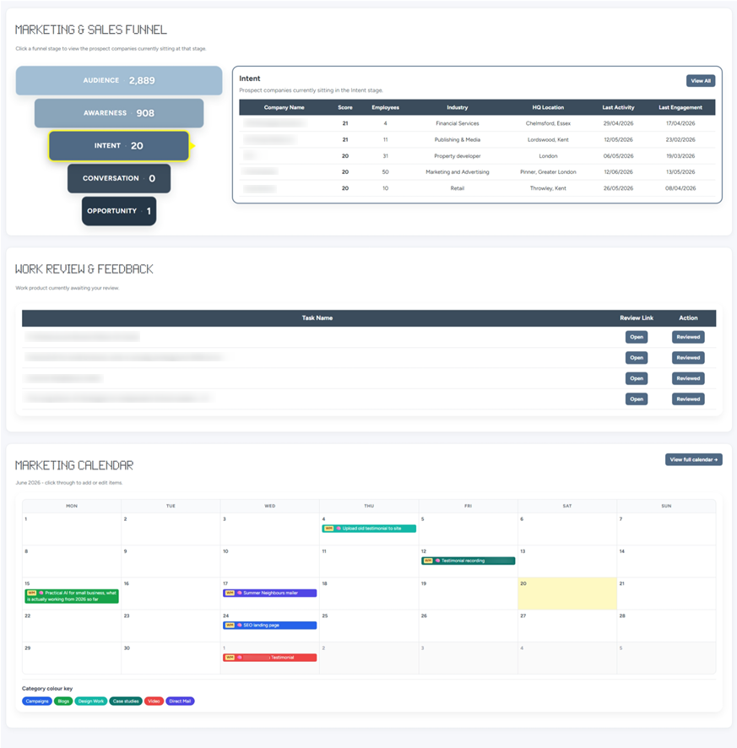Open the Summer Neighbours mailer event
Viewport: 737px width, 748px height.
[269, 593]
